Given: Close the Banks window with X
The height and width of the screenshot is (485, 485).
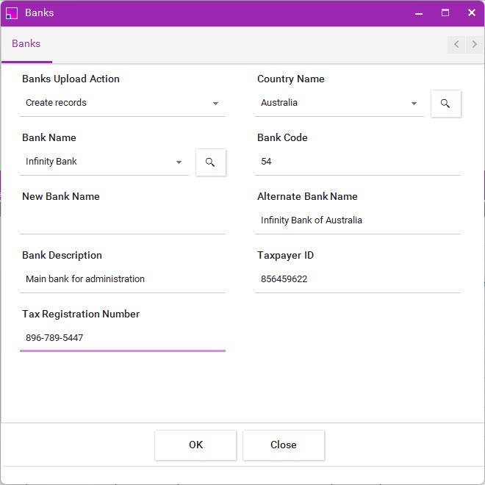Looking at the screenshot, I should click(472, 13).
